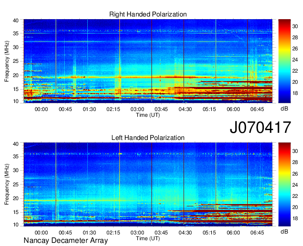
Task: Click the 24 dB value on Right Handed colorbar
Action: point(295,60)
